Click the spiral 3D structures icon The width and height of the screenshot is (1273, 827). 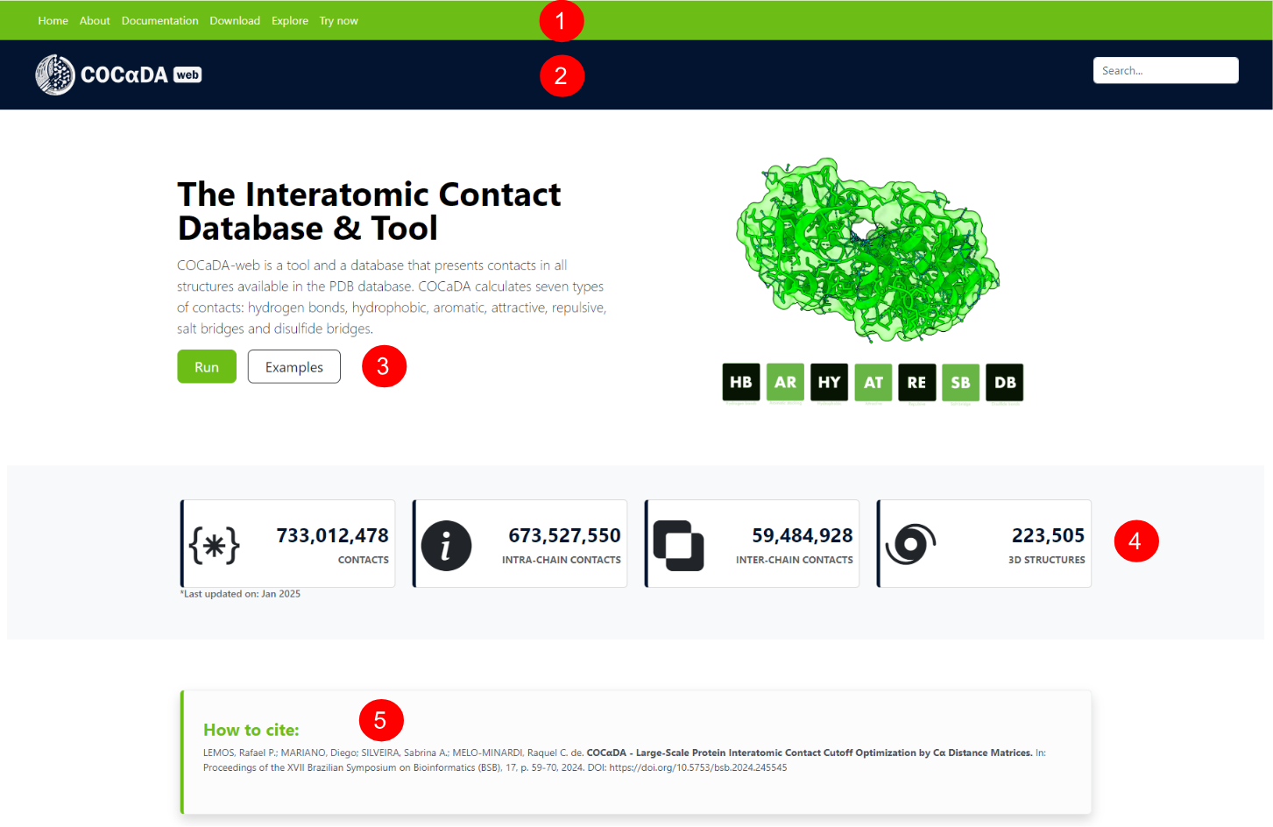(911, 544)
